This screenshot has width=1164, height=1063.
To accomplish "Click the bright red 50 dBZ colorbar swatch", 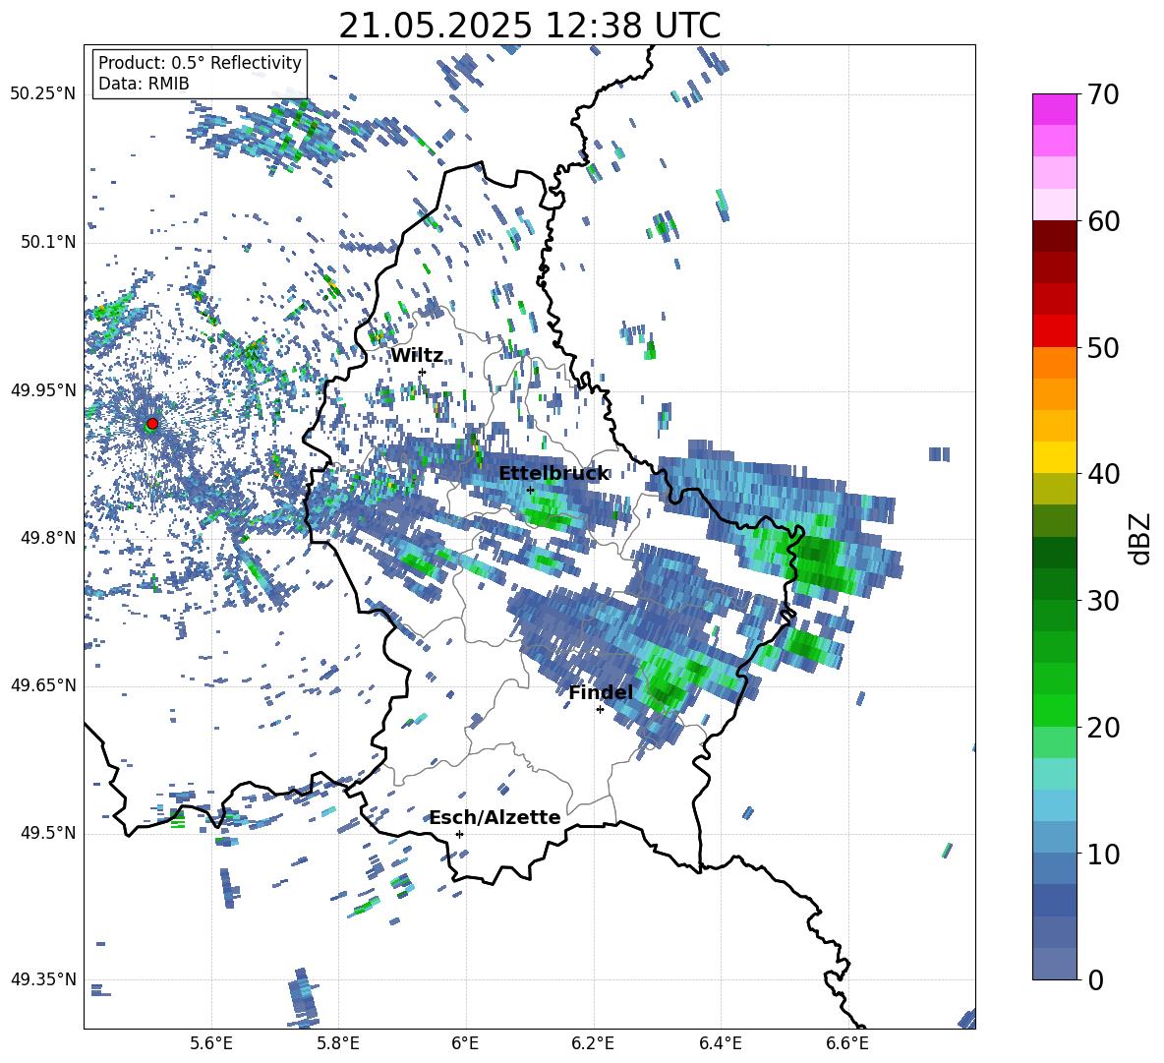I will 1054,331.
